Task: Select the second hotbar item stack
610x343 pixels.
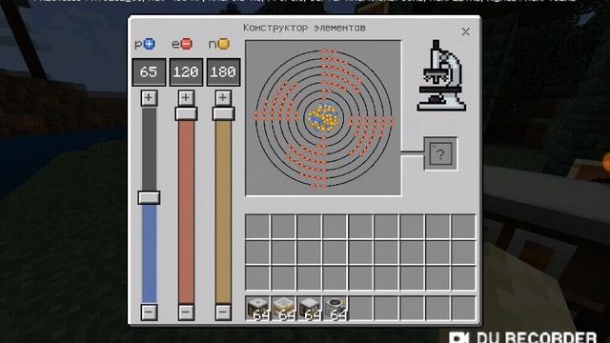Action: coord(283,309)
